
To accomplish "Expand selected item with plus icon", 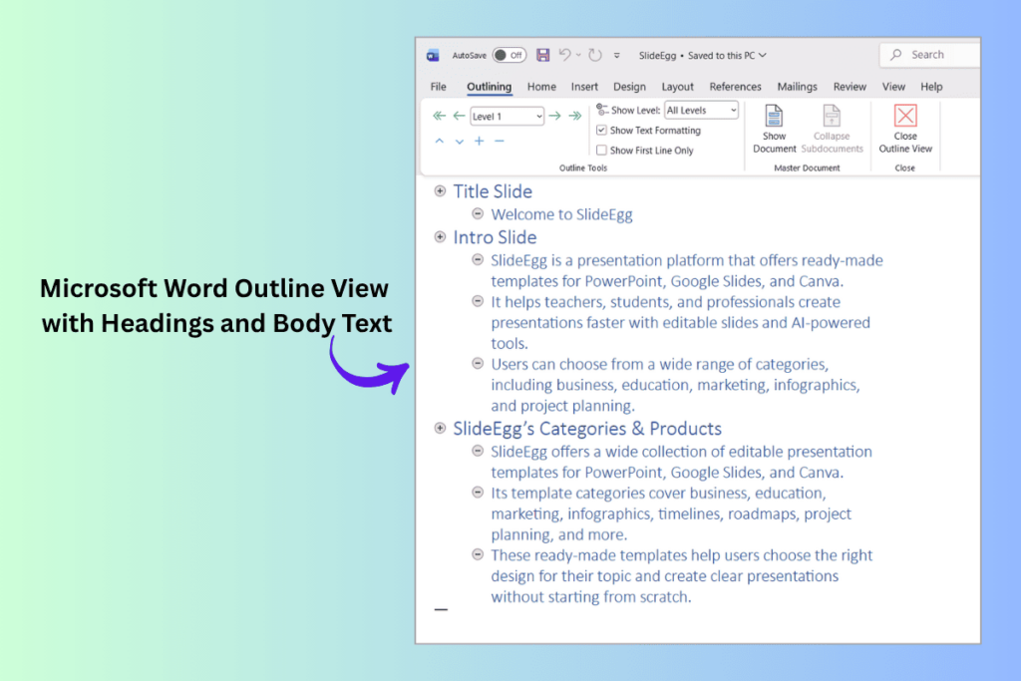I will click(x=480, y=141).
